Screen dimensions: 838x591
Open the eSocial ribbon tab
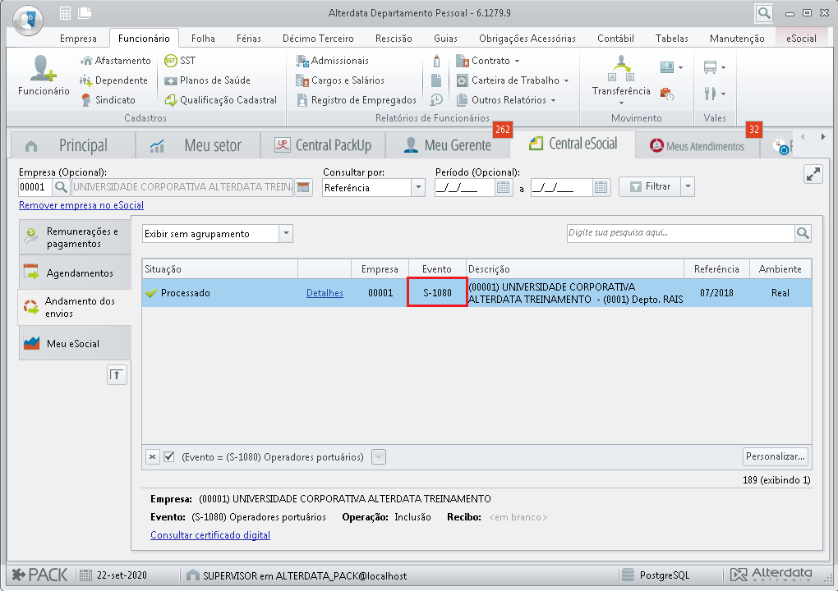click(801, 39)
